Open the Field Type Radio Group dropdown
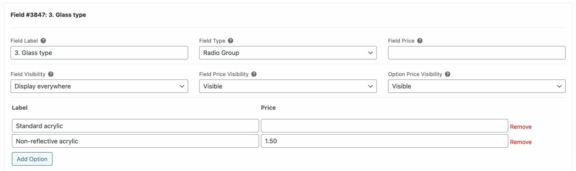The height and width of the screenshot is (171, 576). 288,53
